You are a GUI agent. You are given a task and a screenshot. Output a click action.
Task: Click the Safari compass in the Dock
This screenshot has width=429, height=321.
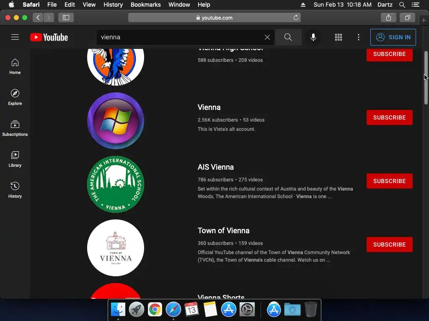(x=173, y=310)
